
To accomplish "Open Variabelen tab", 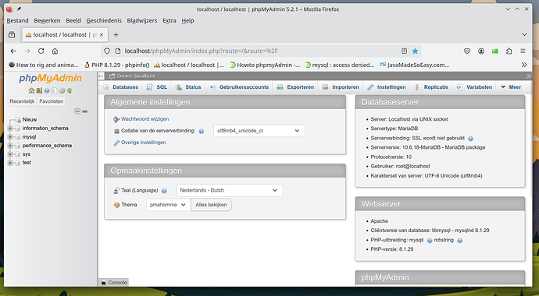I will coord(474,87).
